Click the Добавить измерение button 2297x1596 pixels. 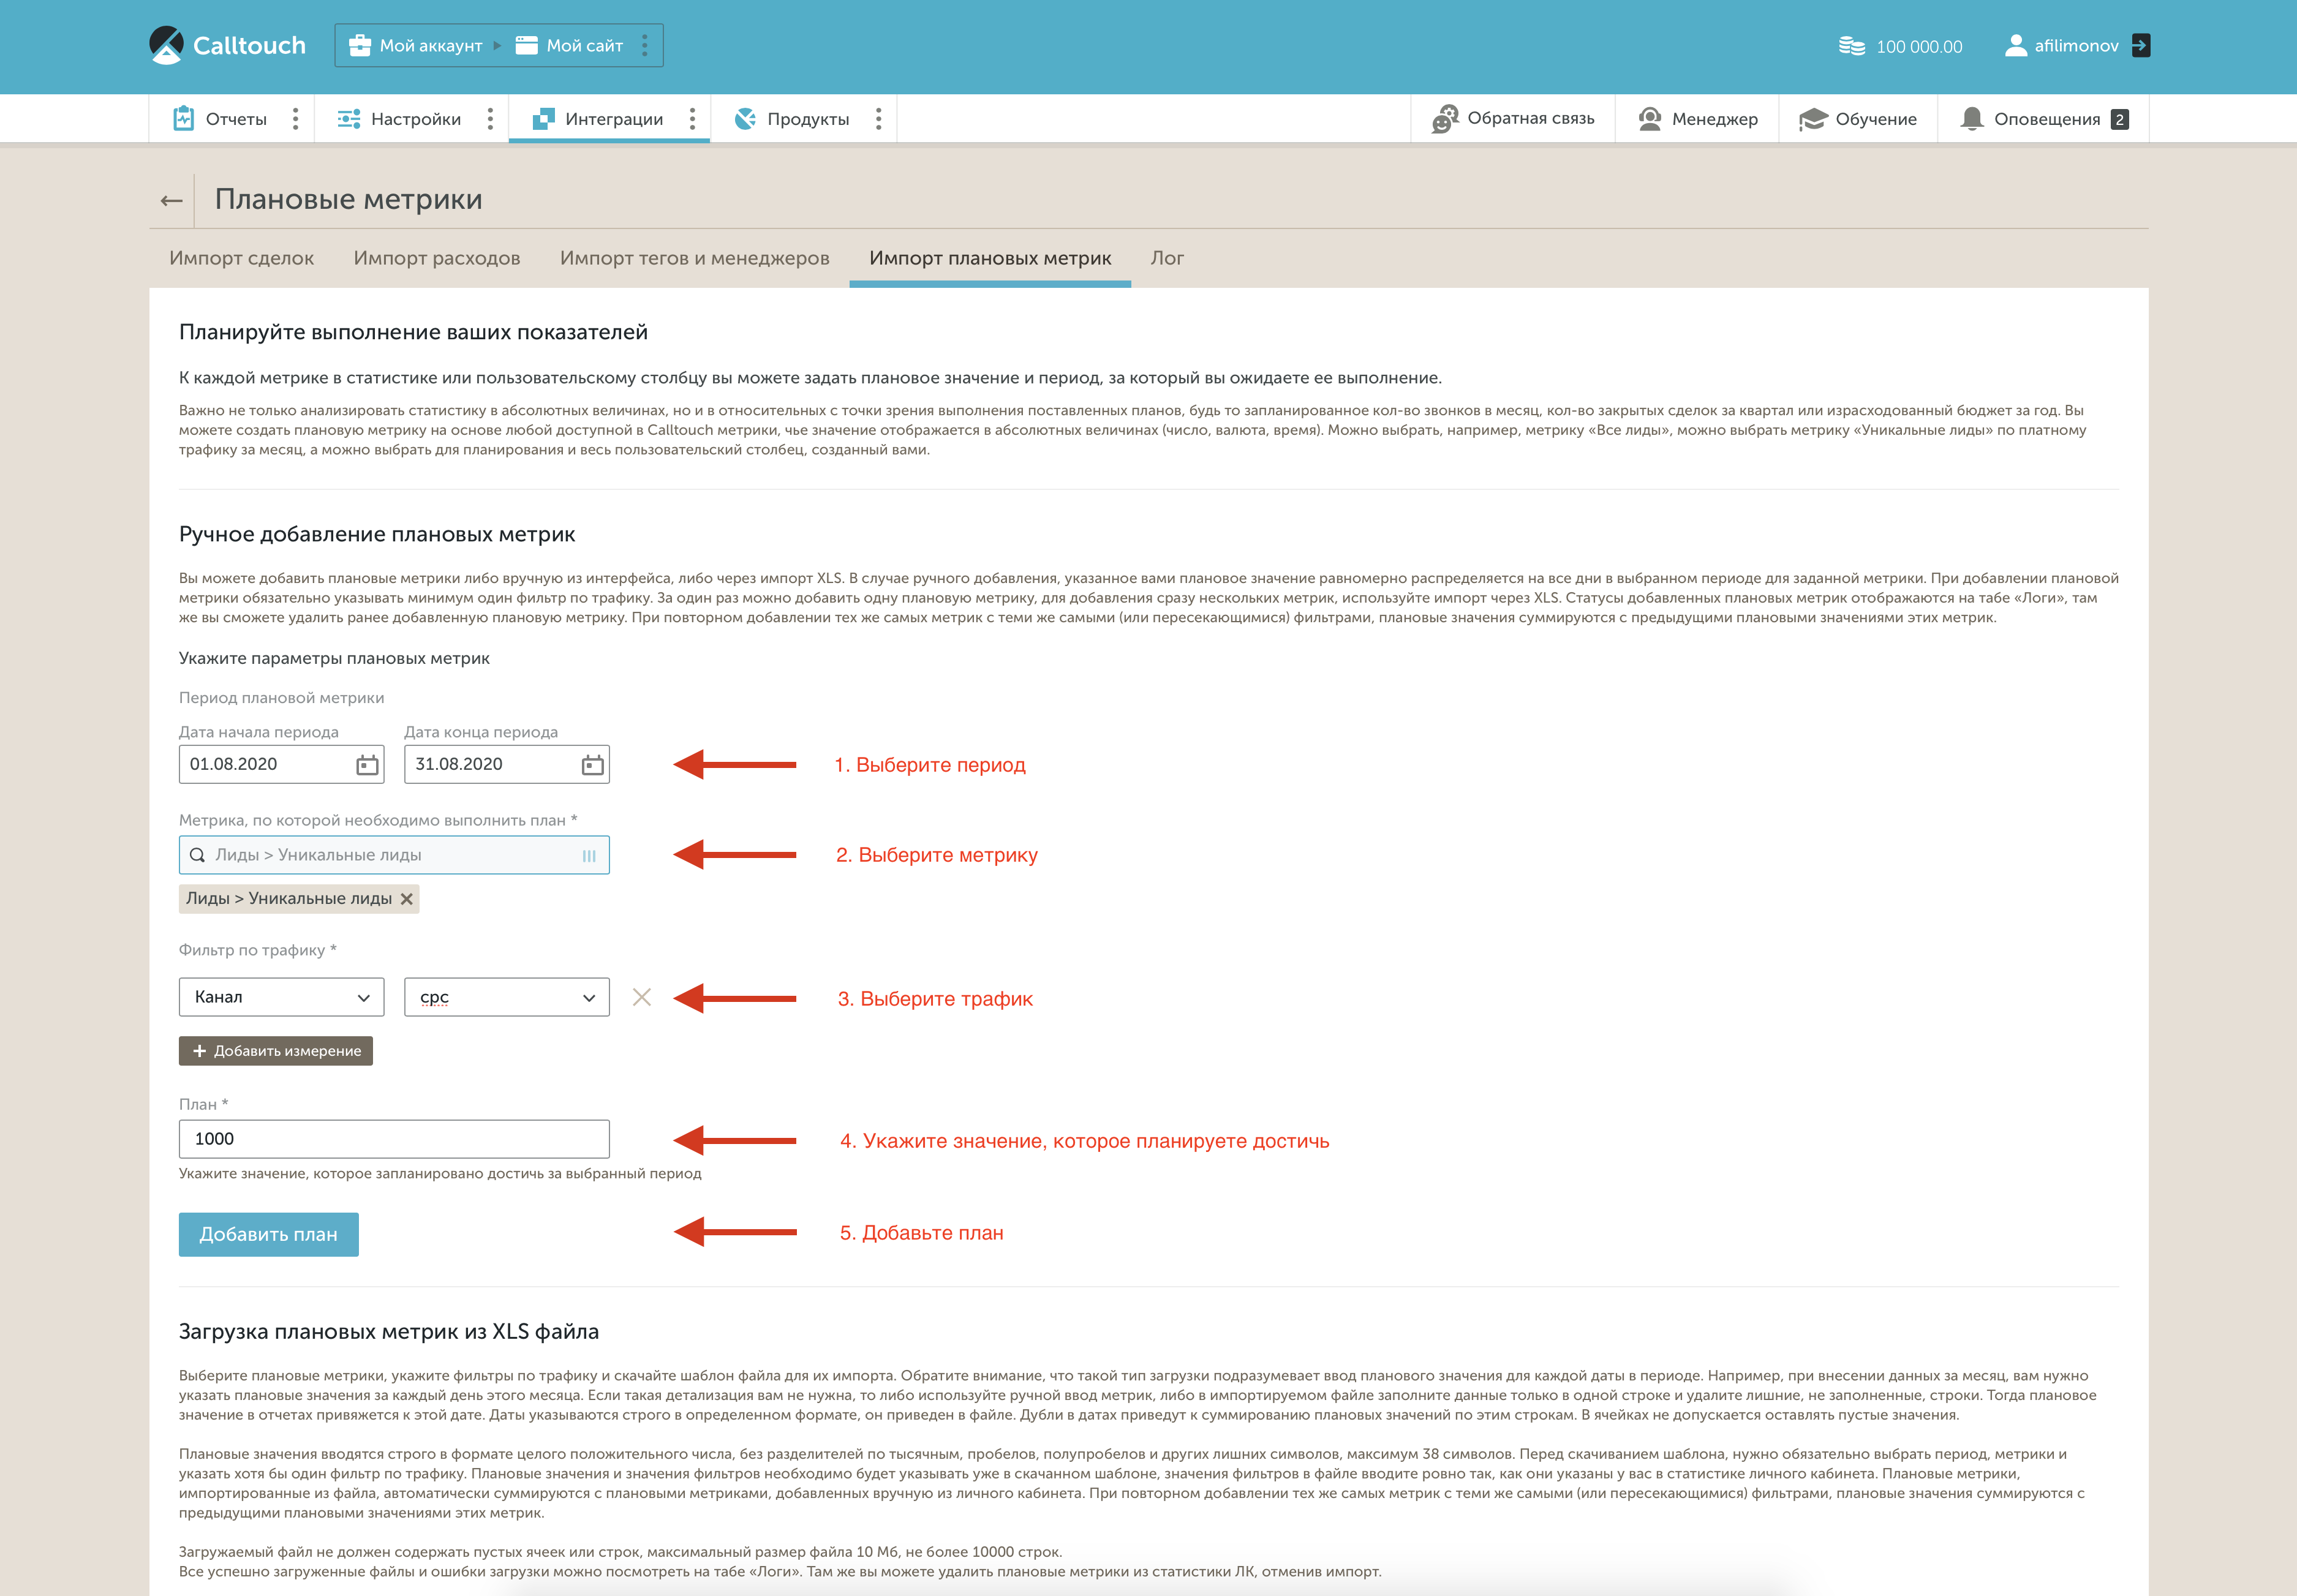click(276, 1051)
